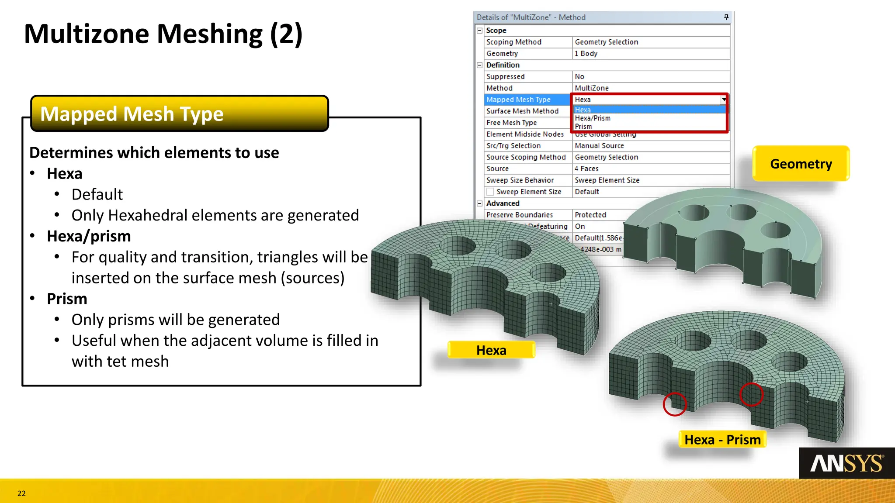Click the left red circle on Hexa-Prism mesh

pyautogui.click(x=674, y=404)
